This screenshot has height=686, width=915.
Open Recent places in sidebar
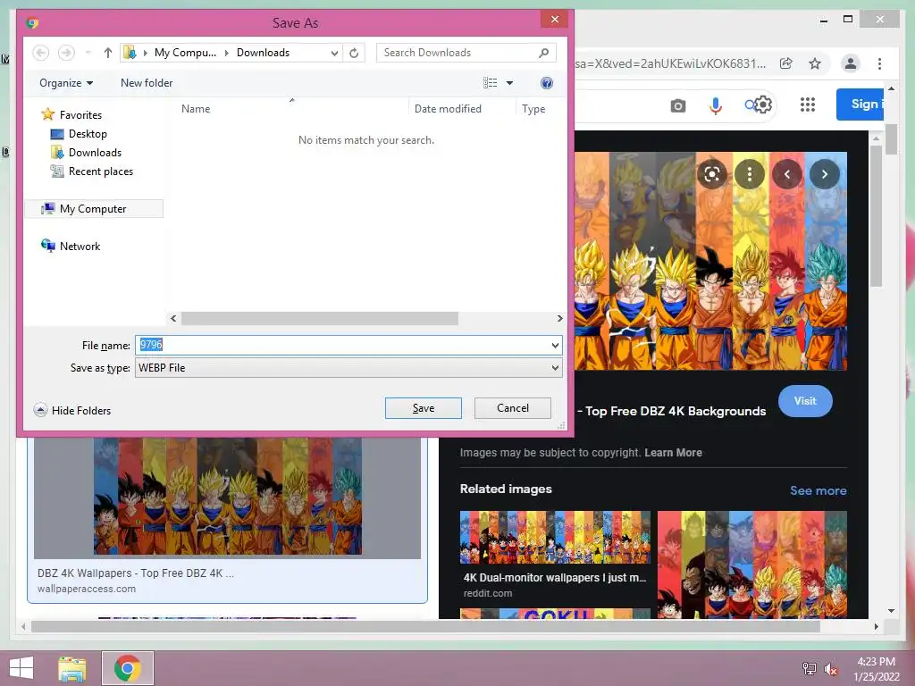[x=92, y=171]
